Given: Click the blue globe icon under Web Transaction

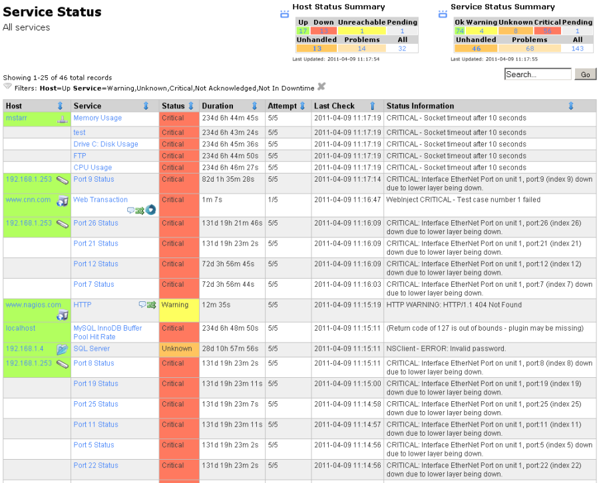Looking at the screenshot, I should 150,210.
